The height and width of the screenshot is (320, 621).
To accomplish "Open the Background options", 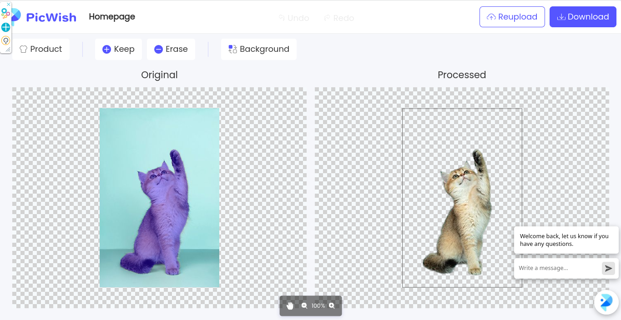I will [x=259, y=49].
